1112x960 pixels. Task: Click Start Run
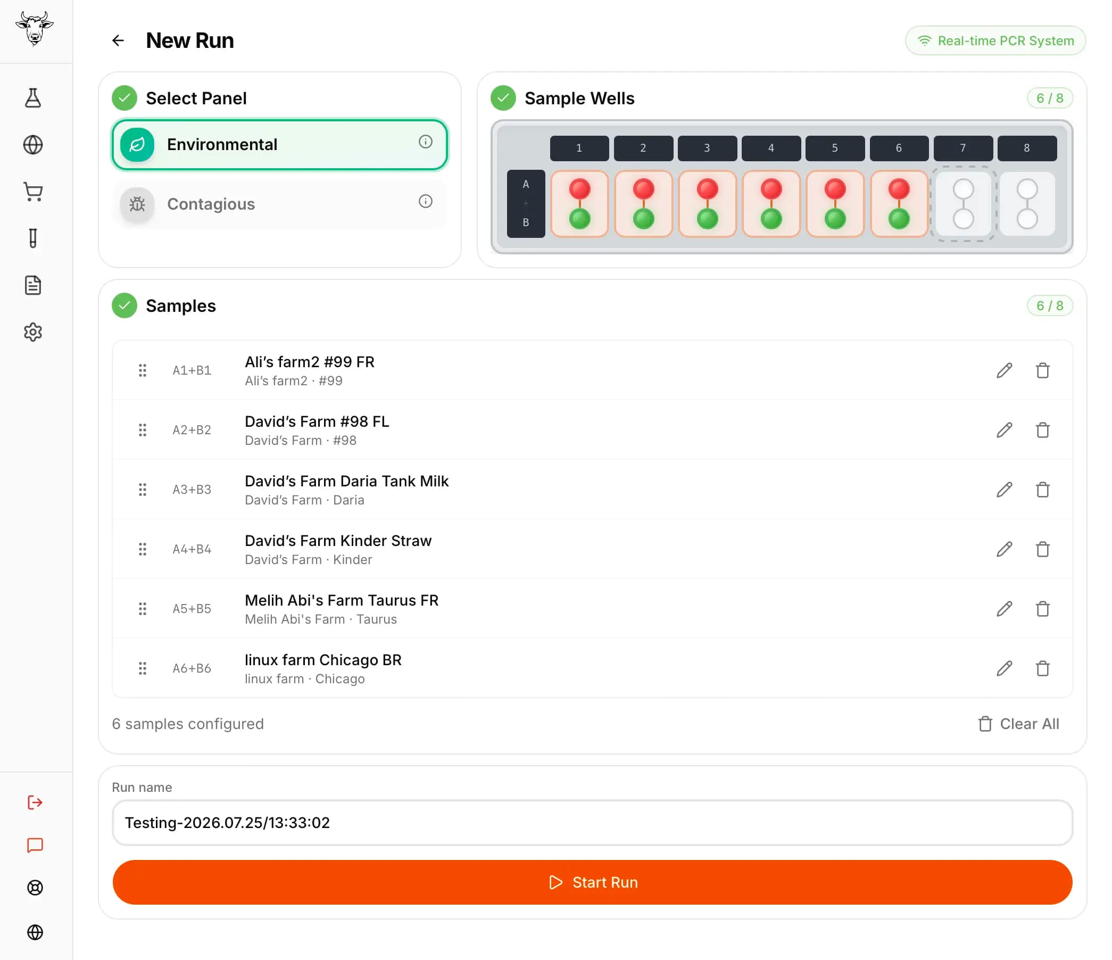[x=593, y=882]
